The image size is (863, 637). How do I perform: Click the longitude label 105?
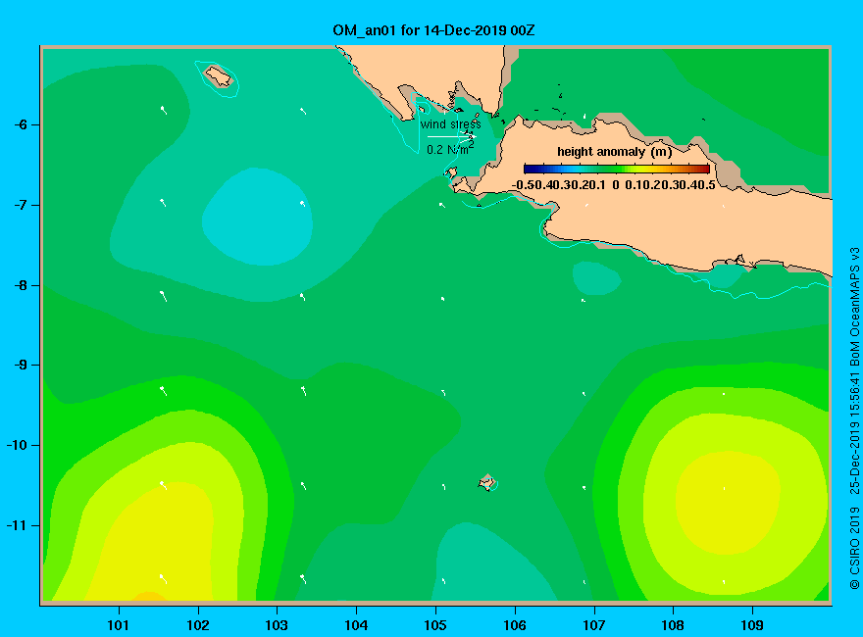[435, 625]
